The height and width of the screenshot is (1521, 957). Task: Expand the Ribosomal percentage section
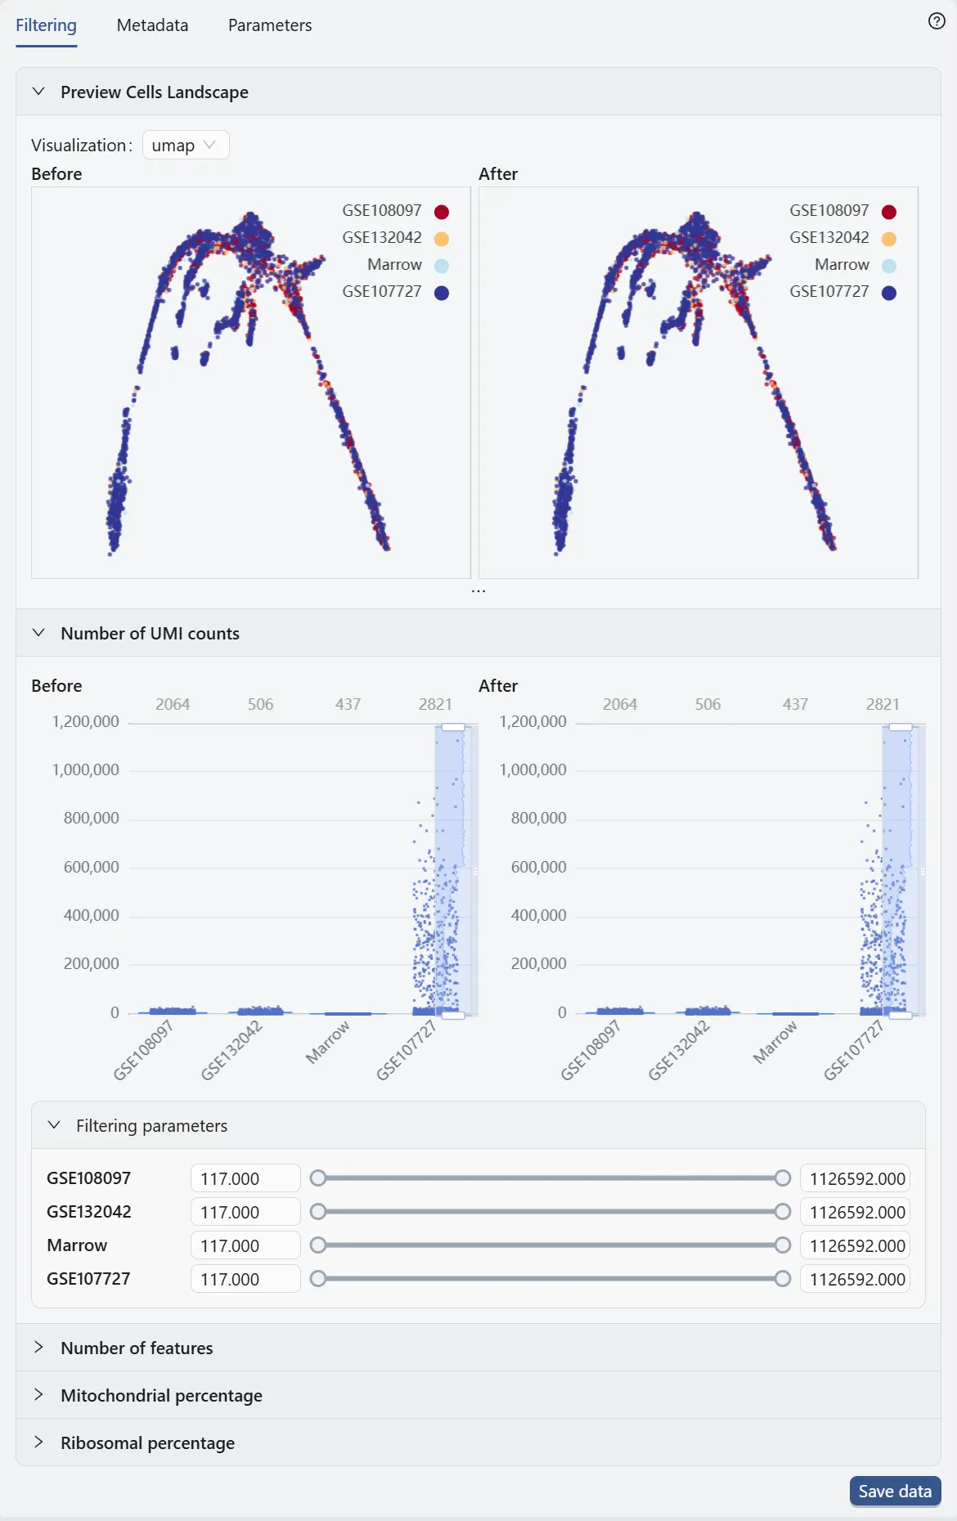[38, 1442]
